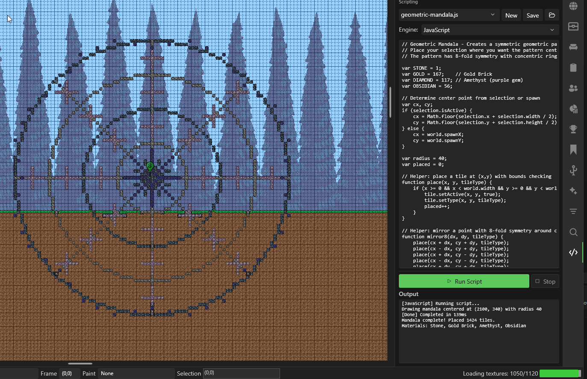Expand the geometric-mandala.js script dropdown

click(x=448, y=15)
